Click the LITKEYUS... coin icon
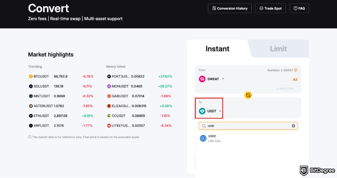Screen dimensions: 337x178 (x=109, y=126)
